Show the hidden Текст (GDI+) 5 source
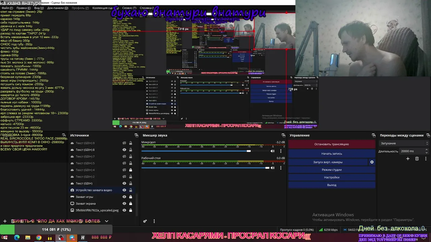The width and height of the screenshot is (431, 242). pos(124,163)
